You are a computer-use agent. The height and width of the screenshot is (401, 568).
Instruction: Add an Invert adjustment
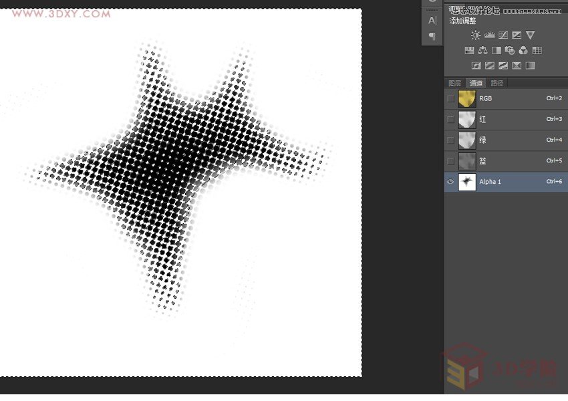(x=476, y=65)
